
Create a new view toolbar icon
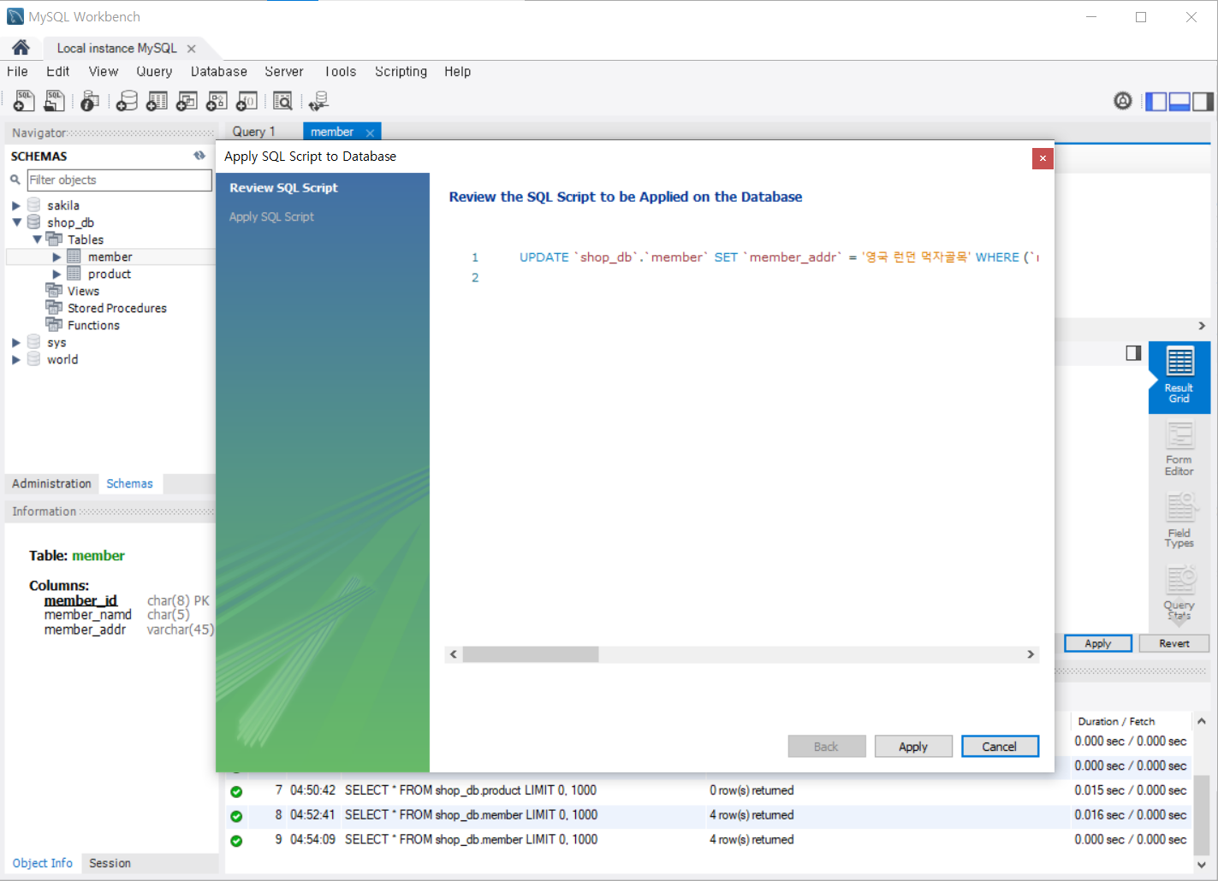point(187,101)
